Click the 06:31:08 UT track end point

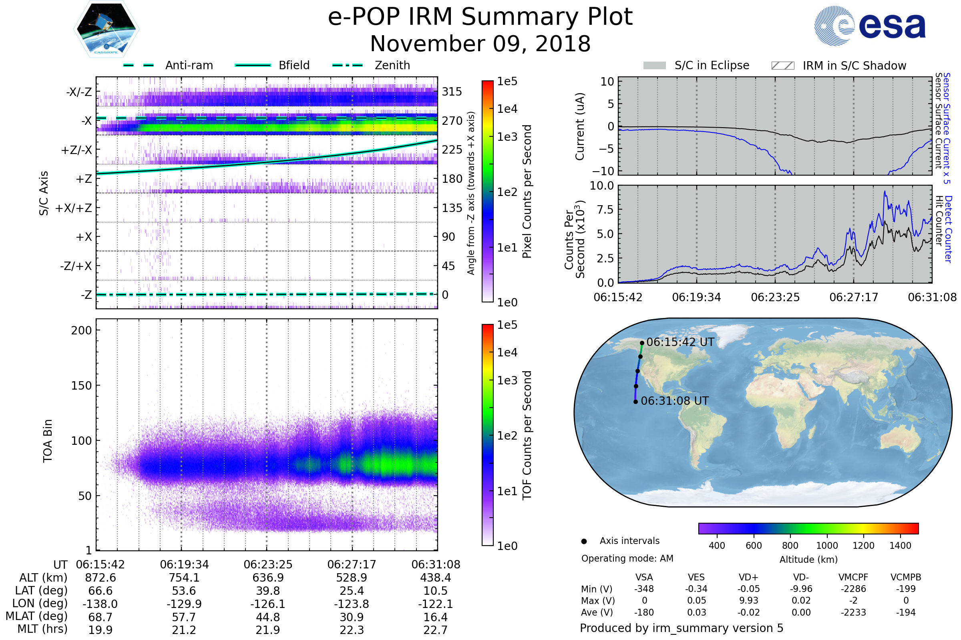click(x=635, y=402)
